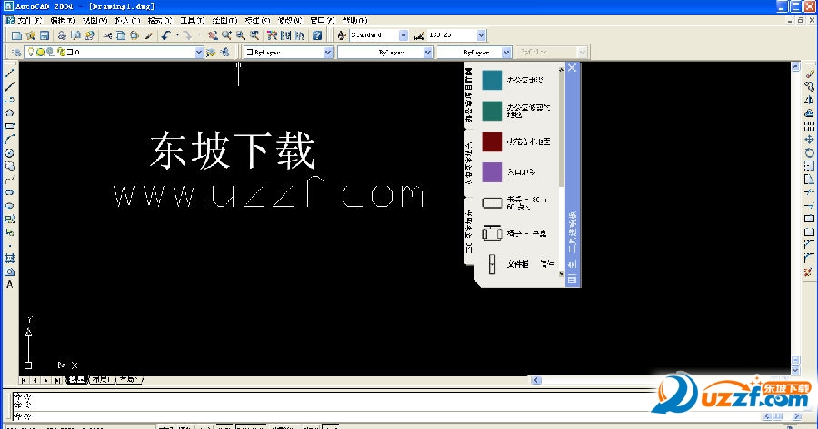Select the Rectangle draw tool
Viewport: 818px width, 429px height.
click(9, 126)
